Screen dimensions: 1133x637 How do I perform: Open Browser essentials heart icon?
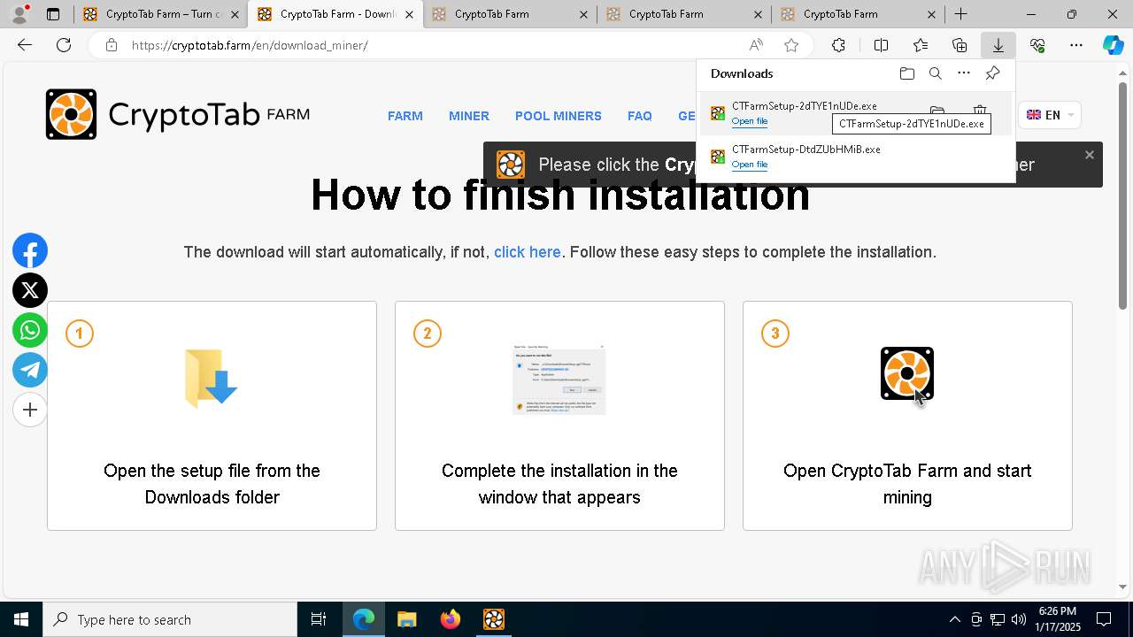[1037, 45]
